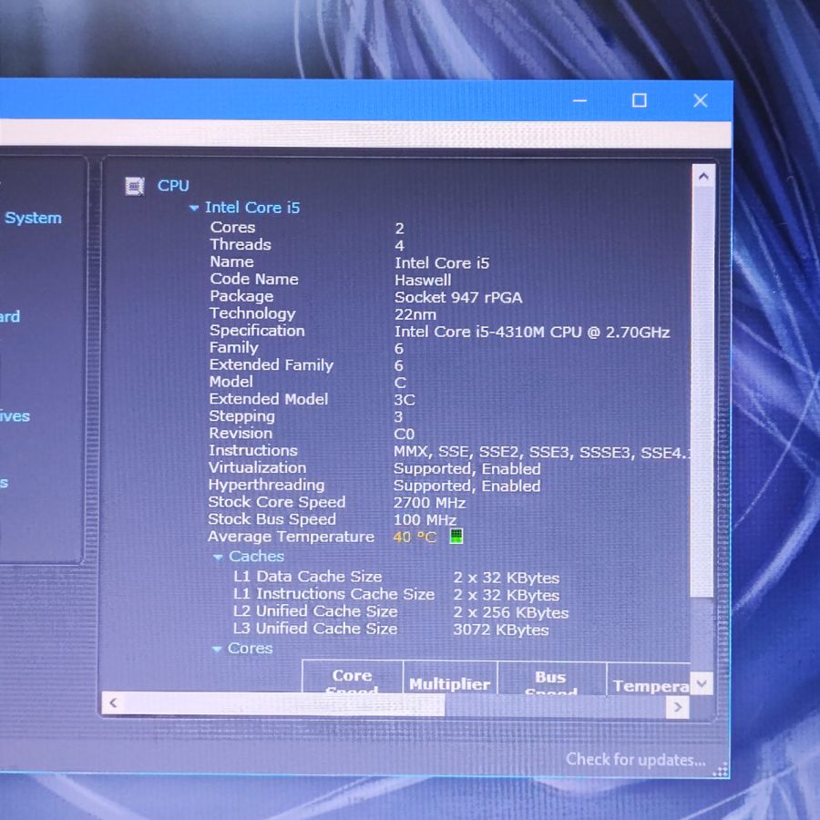Click the '22nm' value

[415, 315]
